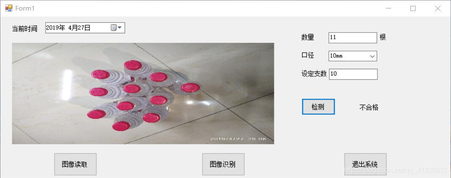Minimize the Form1 window
Image resolution: width=451 pixels, height=178 pixels.
click(388, 8)
